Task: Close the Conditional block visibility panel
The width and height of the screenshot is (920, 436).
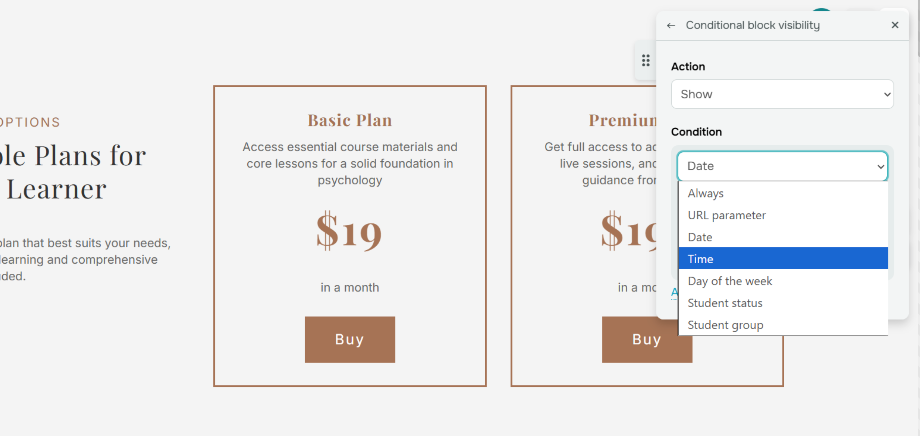Action: tap(895, 25)
